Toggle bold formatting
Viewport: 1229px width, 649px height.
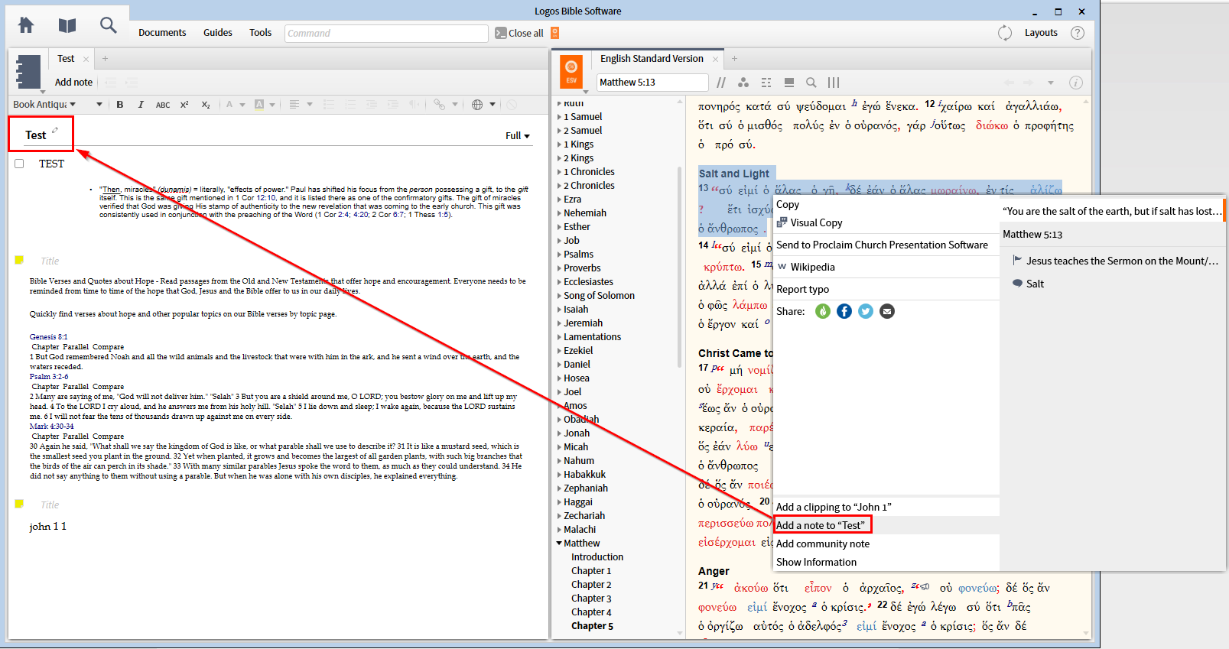(x=120, y=105)
